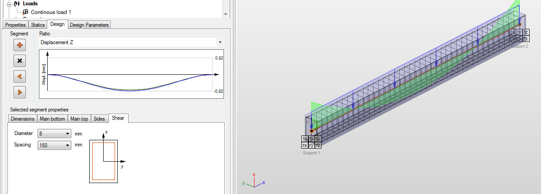This screenshot has width=541, height=194.
Task: Open the Design Parameters tab
Action: (89, 25)
